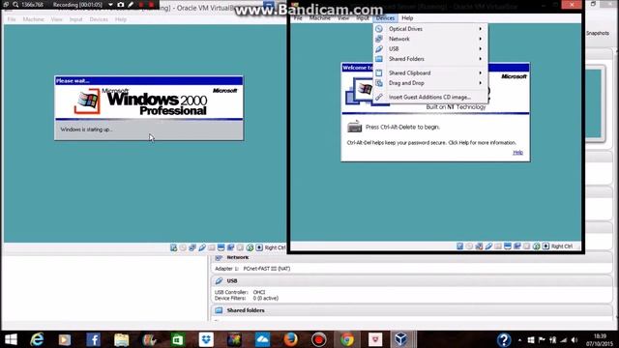
Task: Click network indicator in right VM status bar
Action: pyautogui.click(x=479, y=246)
